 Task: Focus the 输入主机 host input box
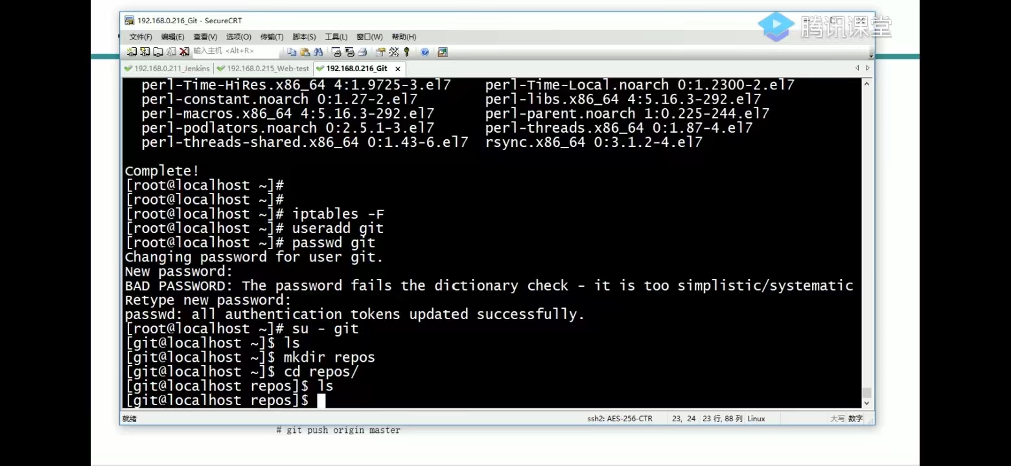pyautogui.click(x=236, y=51)
